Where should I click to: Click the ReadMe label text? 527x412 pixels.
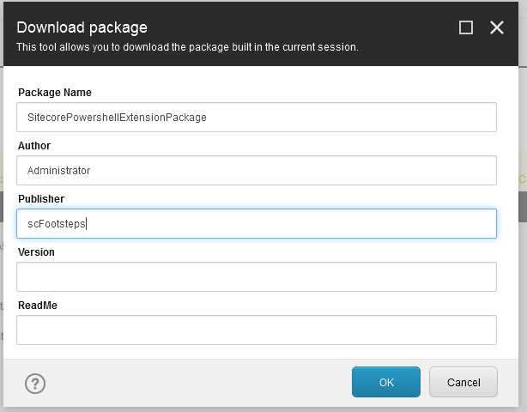point(38,305)
